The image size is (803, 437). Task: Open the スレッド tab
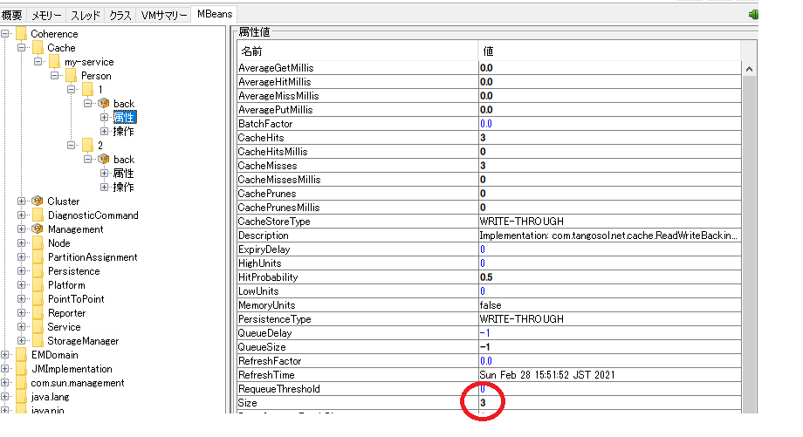[x=85, y=15]
